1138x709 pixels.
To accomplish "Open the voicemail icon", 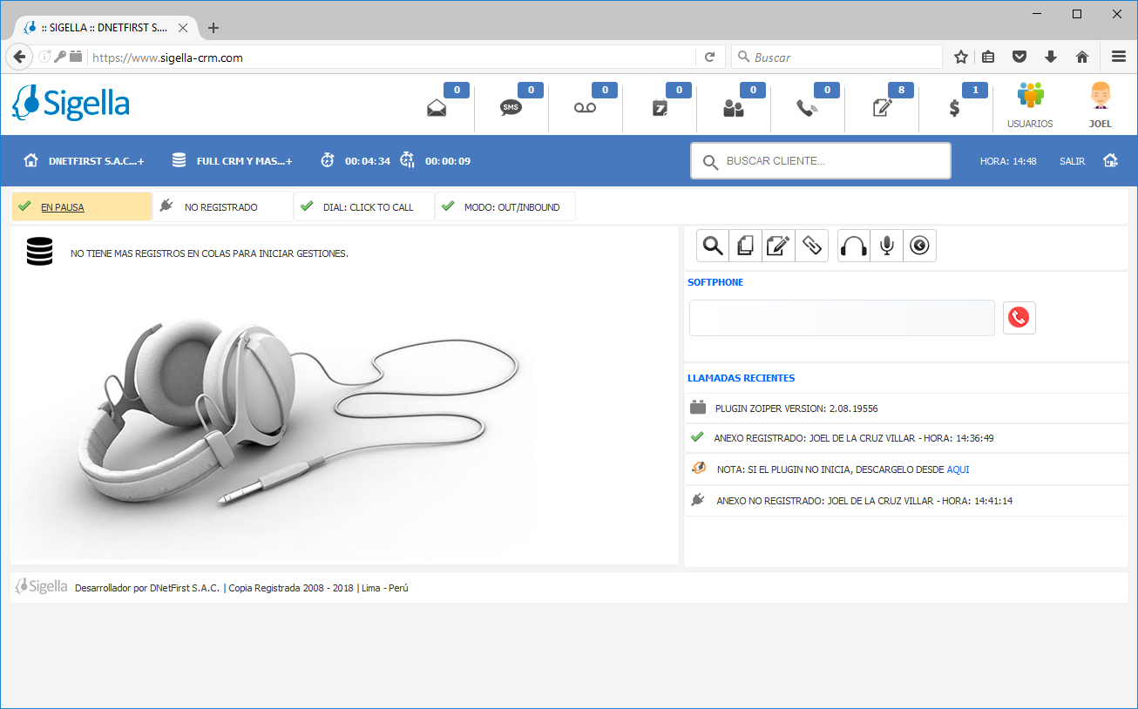I will pyautogui.click(x=585, y=108).
